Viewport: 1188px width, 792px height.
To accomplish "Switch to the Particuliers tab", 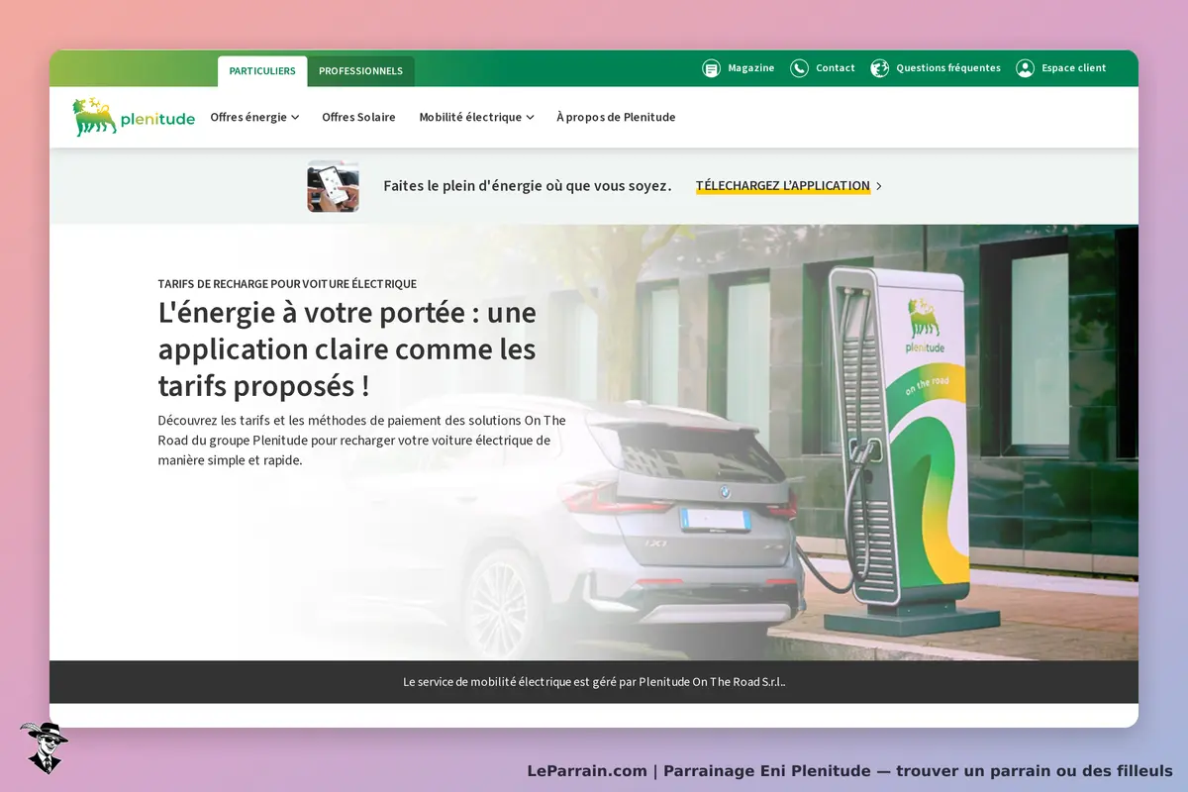I will click(262, 71).
